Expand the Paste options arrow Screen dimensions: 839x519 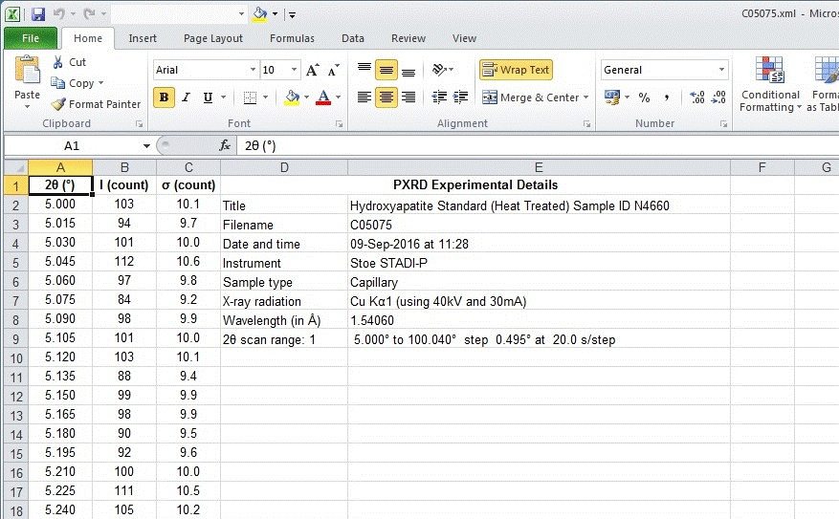point(27,106)
